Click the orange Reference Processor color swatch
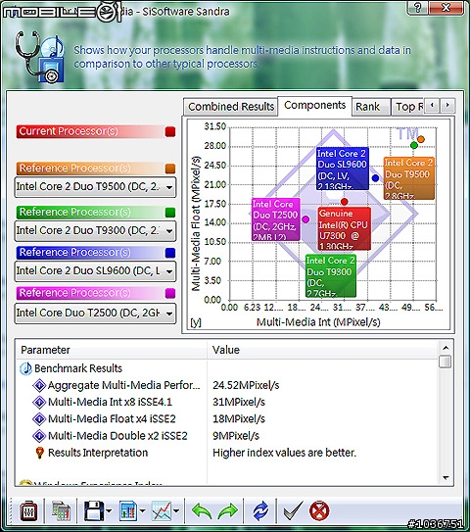 pos(170,169)
